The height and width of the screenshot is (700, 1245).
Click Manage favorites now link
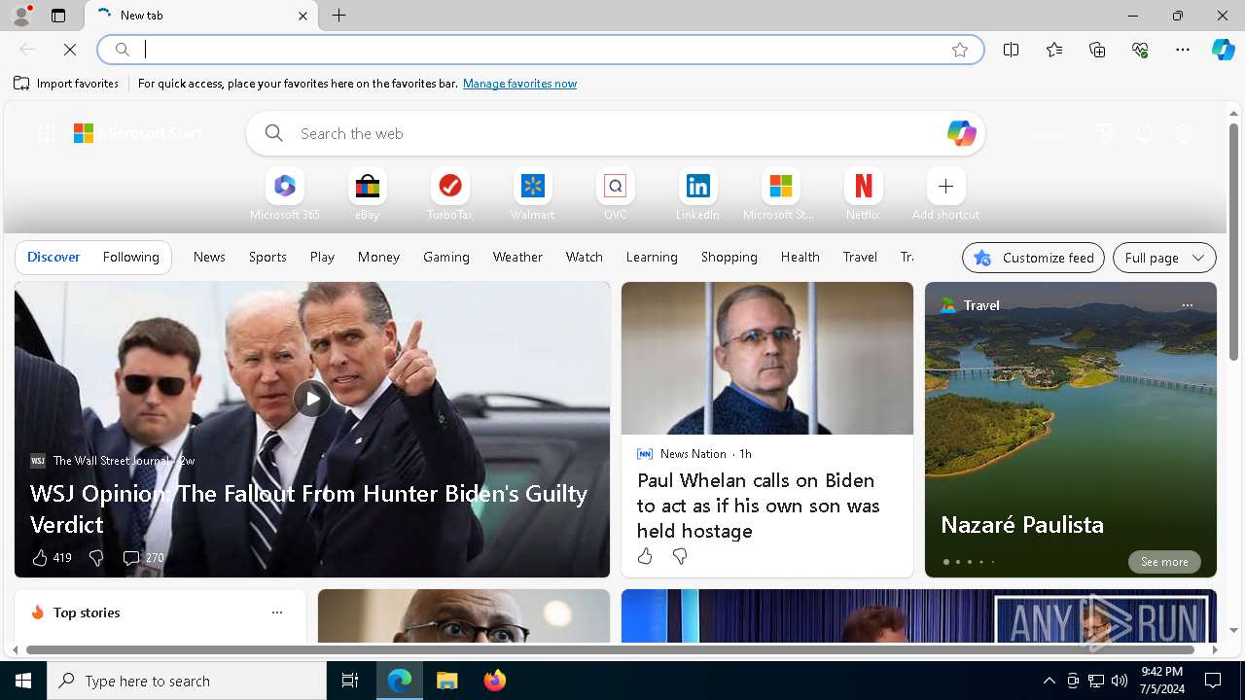point(519,84)
